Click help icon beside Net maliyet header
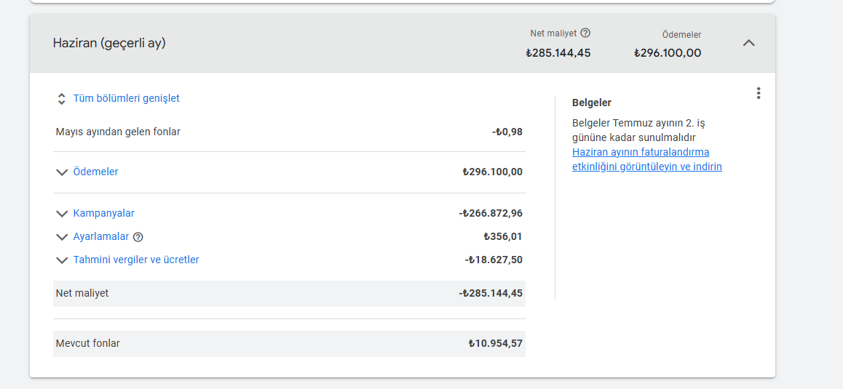Image resolution: width=843 pixels, height=389 pixels. click(585, 33)
